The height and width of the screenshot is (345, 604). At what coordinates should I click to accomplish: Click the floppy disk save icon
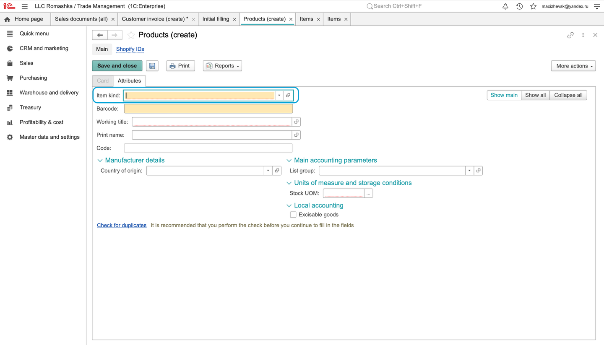click(152, 66)
